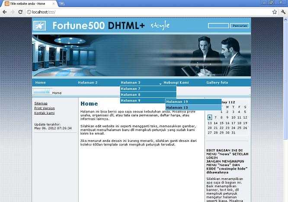
Task: Click the search text field in header
Action: tap(218, 26)
